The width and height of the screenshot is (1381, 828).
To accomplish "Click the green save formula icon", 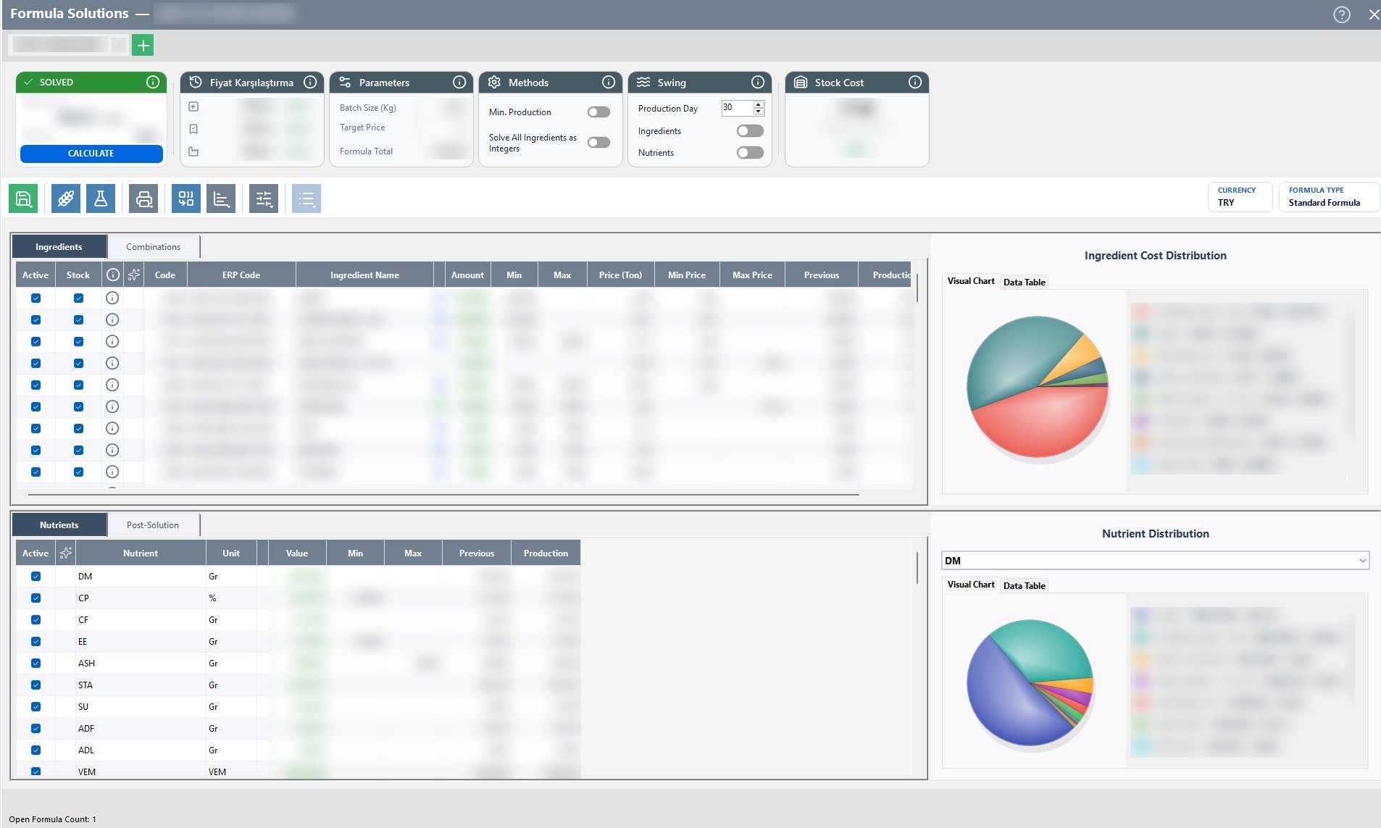I will (23, 198).
